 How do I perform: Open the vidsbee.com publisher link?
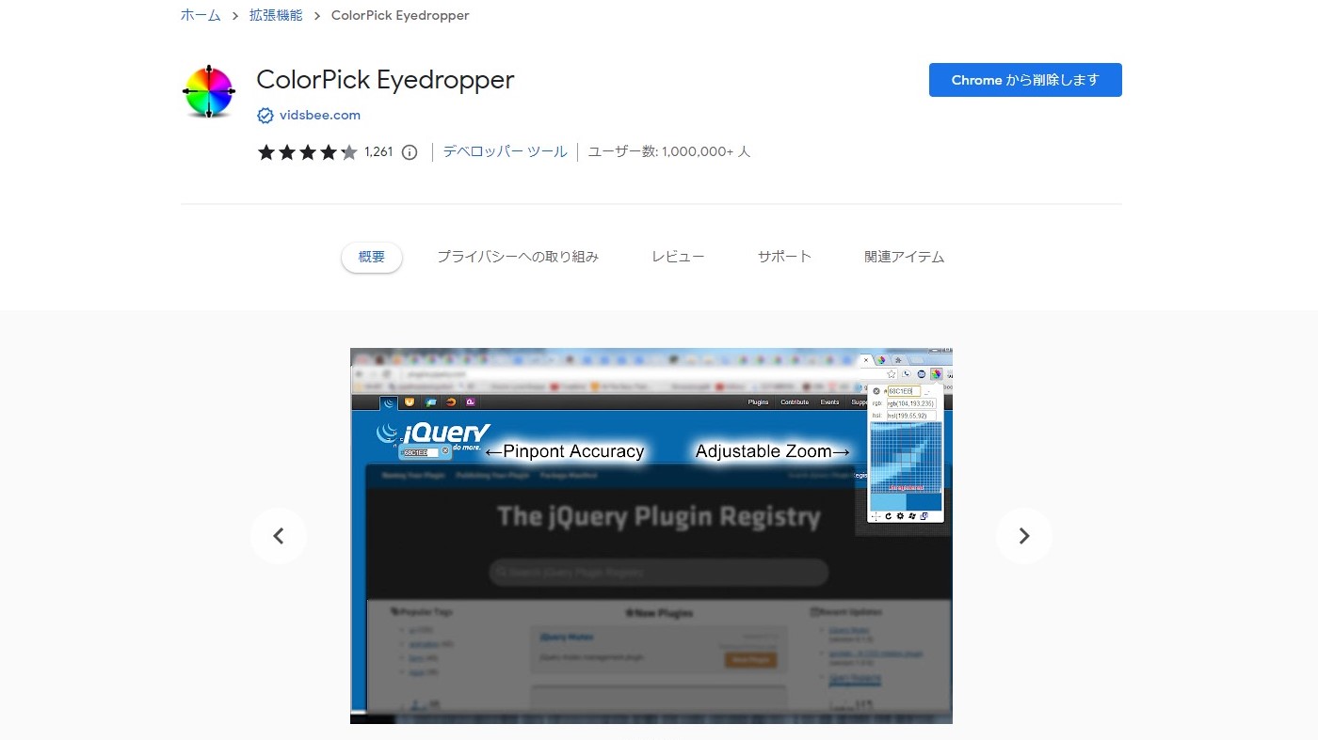click(320, 116)
